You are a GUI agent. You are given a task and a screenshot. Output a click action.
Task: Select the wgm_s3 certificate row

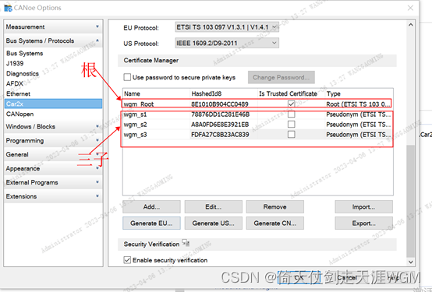tap(257, 134)
